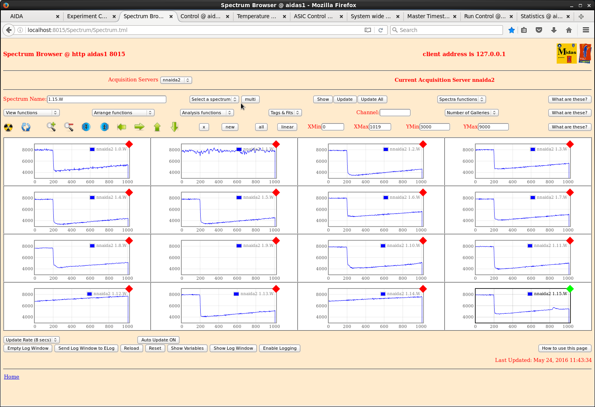Click the multi button

[x=250, y=99]
